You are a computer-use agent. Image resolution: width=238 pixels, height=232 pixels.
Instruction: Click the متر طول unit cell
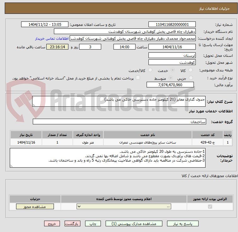click(x=88, y=142)
